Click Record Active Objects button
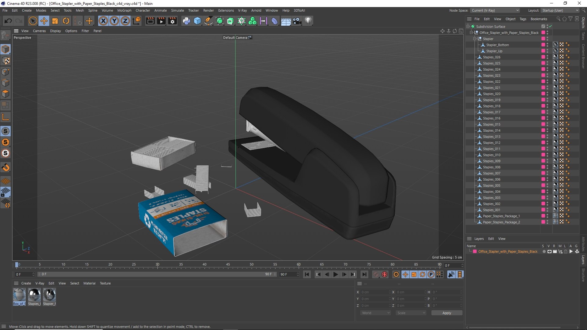587x330 pixels. [x=376, y=274]
